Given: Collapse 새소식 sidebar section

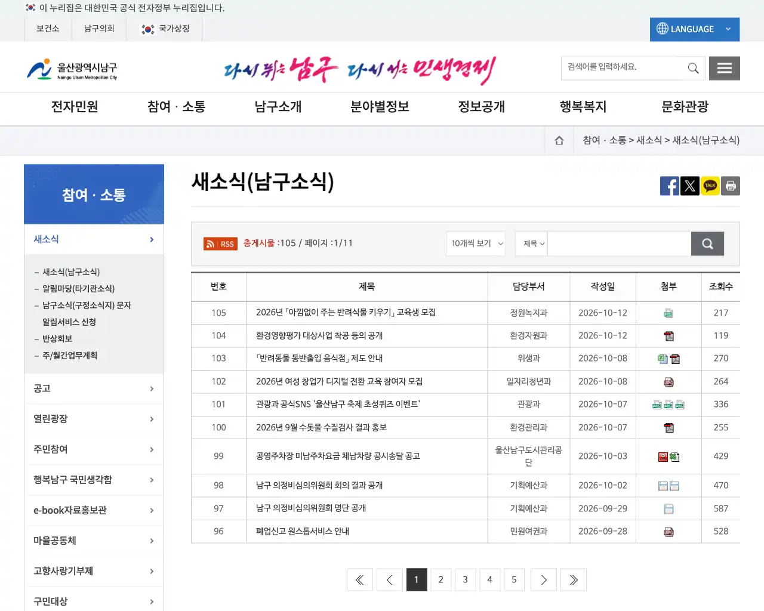Looking at the screenshot, I should click(94, 239).
